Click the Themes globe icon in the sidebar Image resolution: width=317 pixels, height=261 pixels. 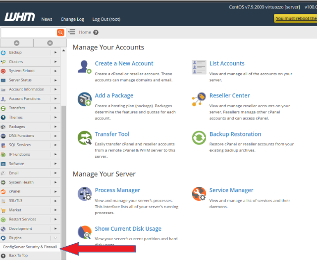(3, 117)
